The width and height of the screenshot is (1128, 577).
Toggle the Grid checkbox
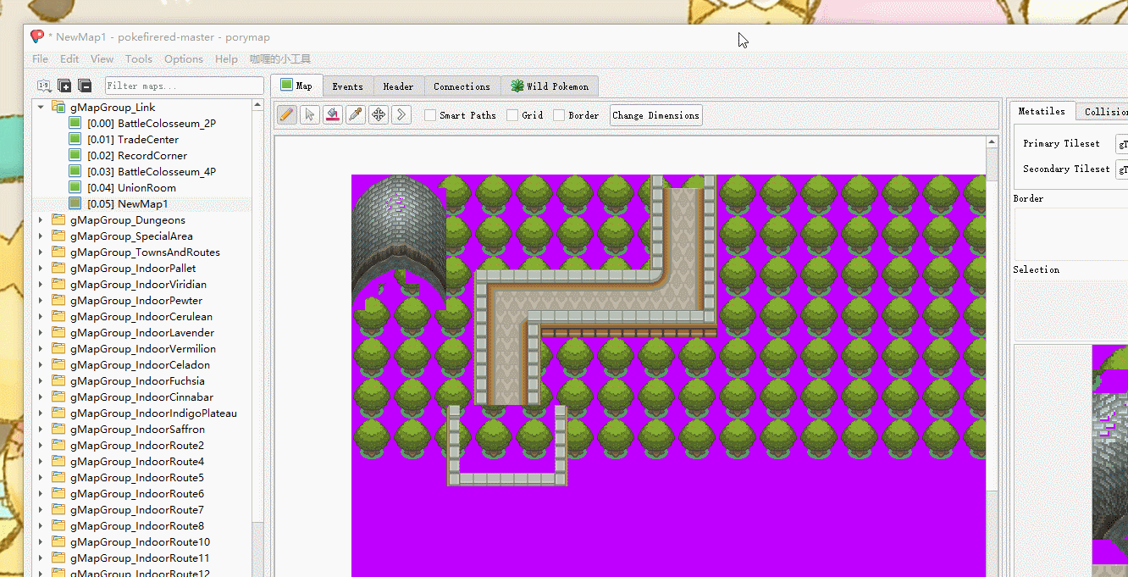[512, 115]
